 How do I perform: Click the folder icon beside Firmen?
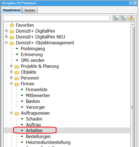(17, 84)
